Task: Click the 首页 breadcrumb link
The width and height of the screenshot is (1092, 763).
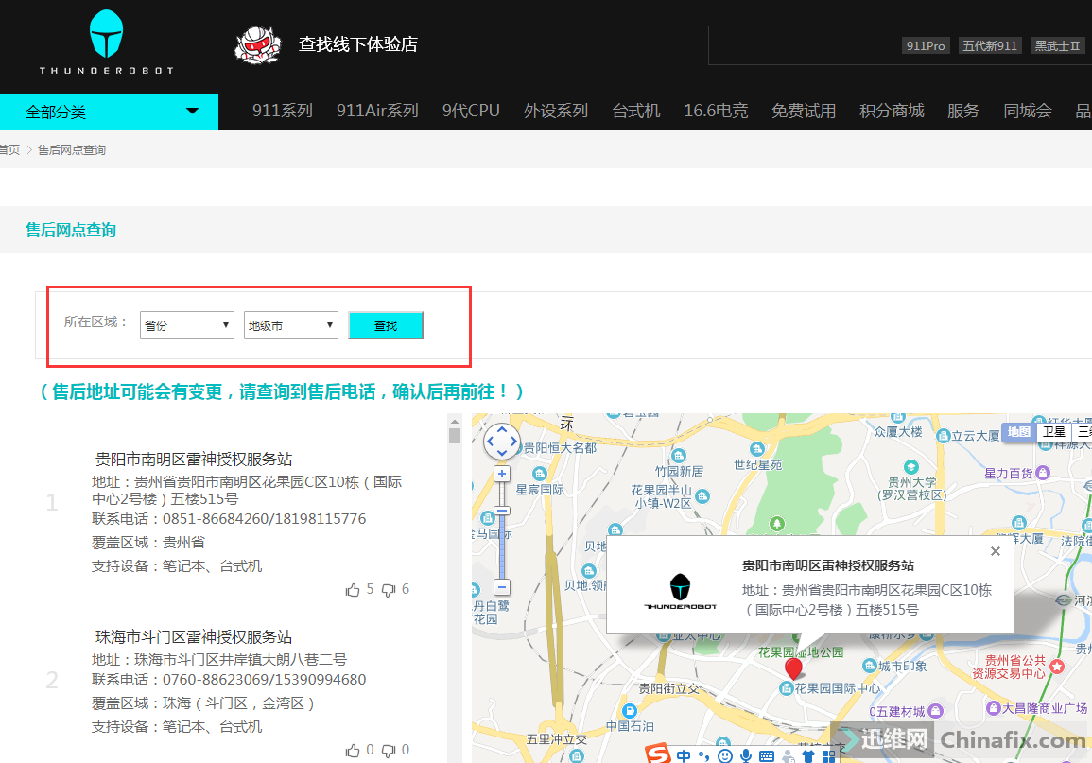Action: 9,149
